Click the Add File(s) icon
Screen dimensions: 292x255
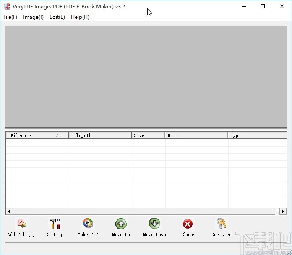click(21, 224)
